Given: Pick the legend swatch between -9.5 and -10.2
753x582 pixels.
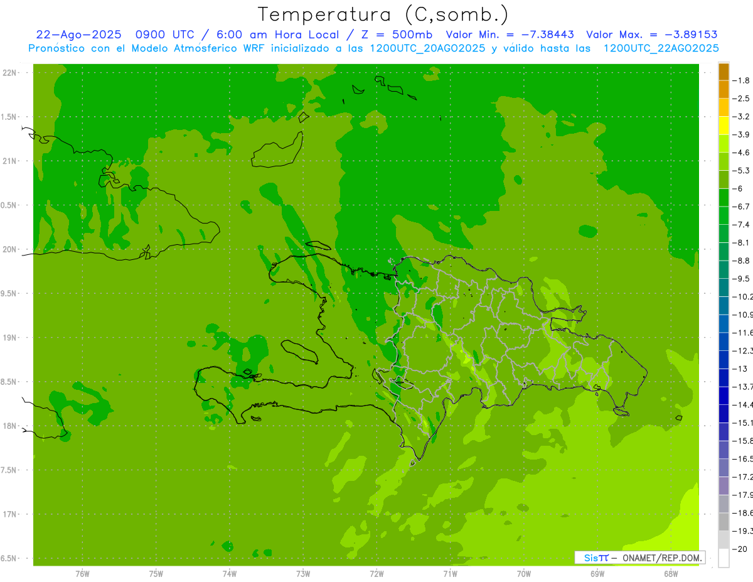Looking at the screenshot, I should tap(724, 288).
